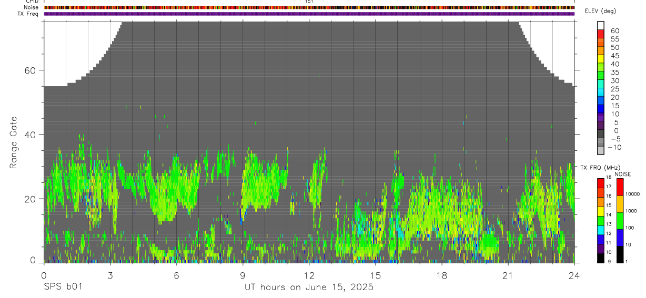Click the 'NOISE' legend title

623,174
